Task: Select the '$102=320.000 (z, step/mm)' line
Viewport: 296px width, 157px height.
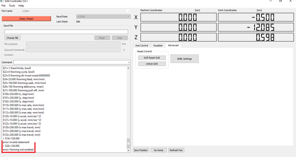Action: tap(18, 101)
